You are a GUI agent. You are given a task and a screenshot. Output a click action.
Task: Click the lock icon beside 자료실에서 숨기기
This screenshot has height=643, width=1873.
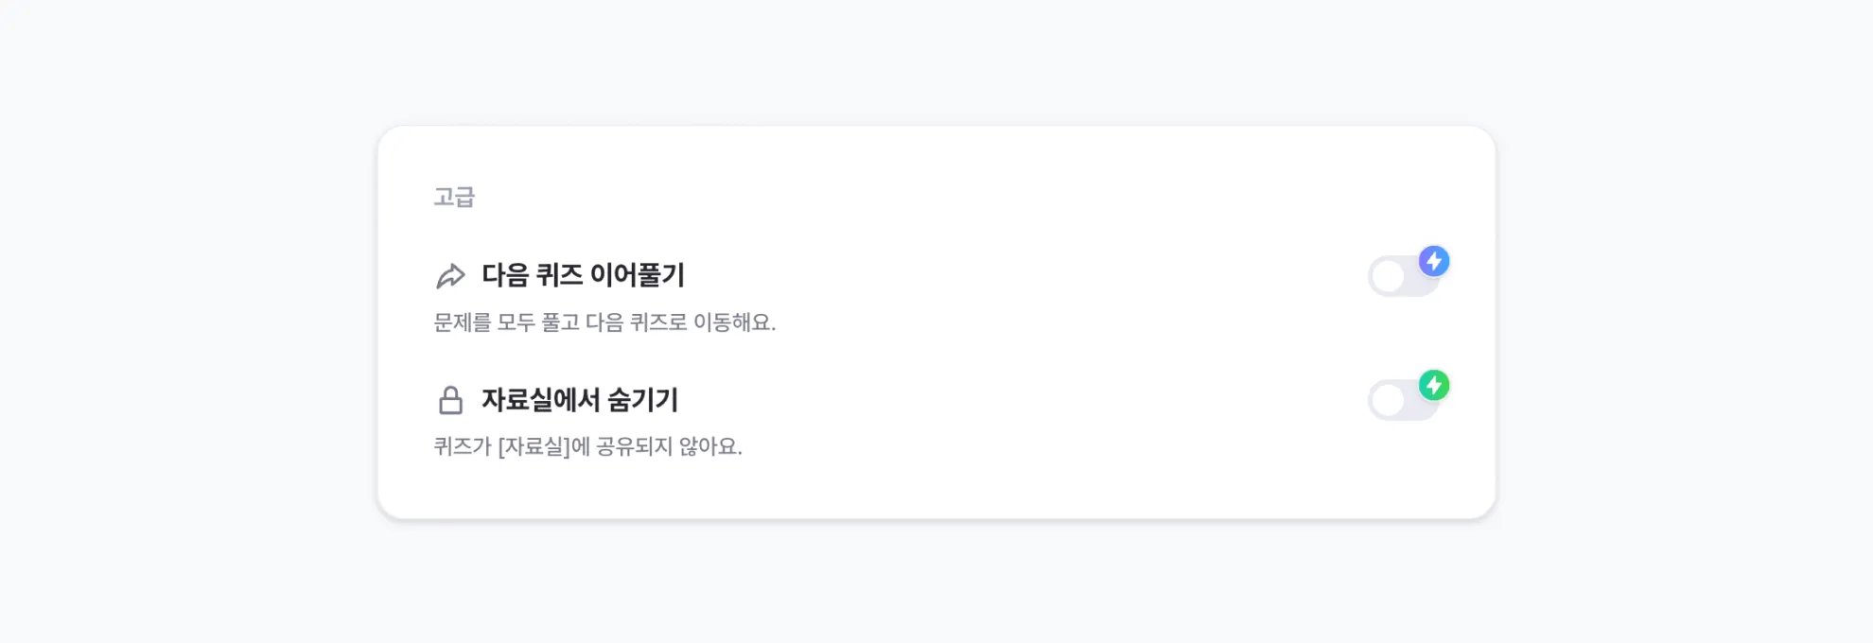pos(450,400)
